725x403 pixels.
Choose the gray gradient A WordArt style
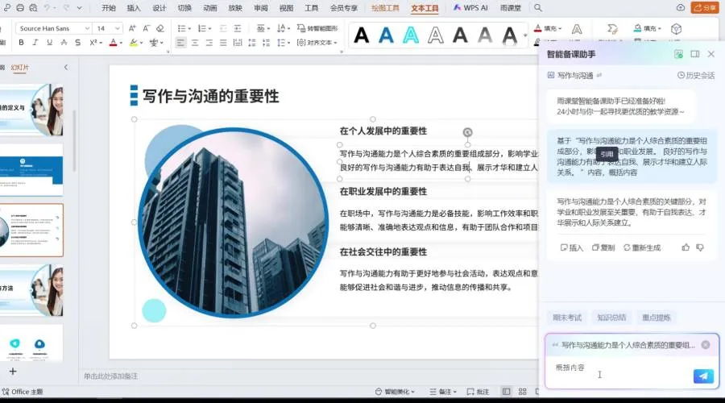485,35
